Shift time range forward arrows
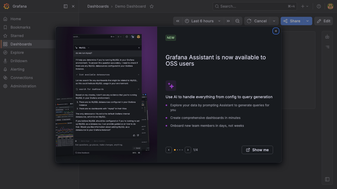The height and width of the screenshot is (189, 337). point(228,21)
